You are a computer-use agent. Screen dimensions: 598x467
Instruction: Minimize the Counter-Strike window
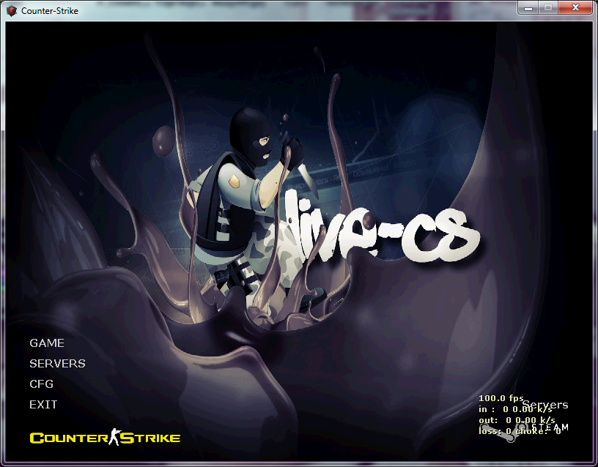[528, 8]
